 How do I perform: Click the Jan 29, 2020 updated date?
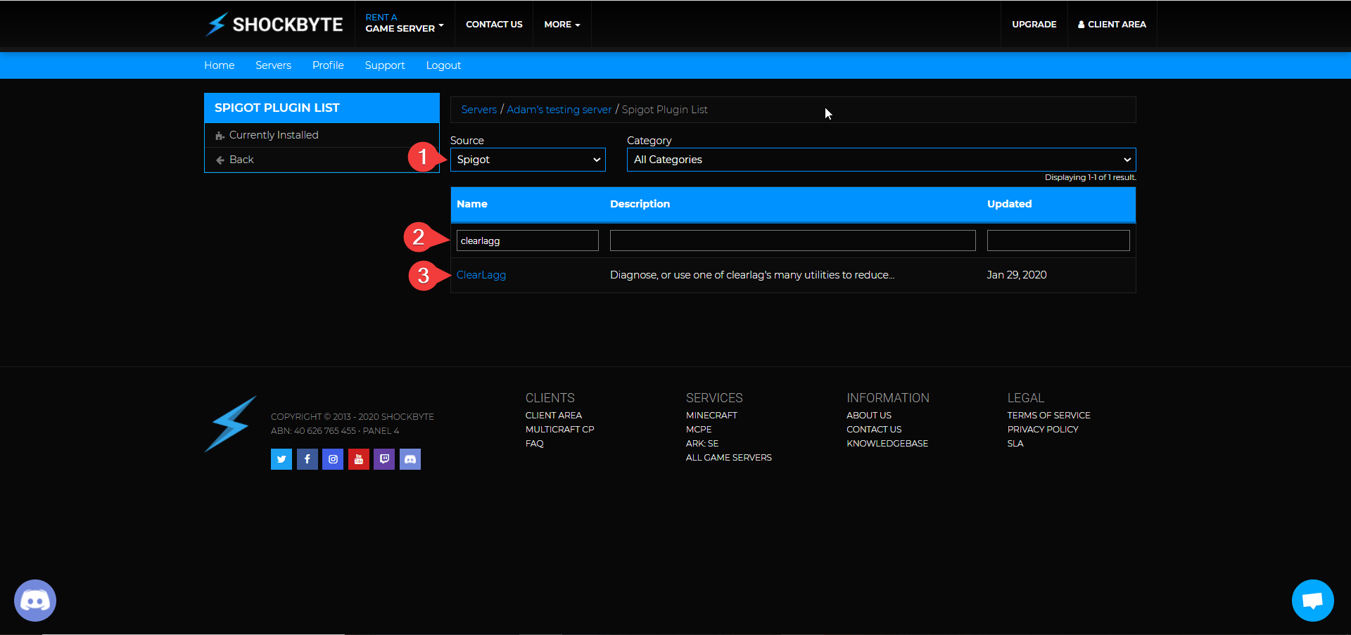coord(1017,275)
